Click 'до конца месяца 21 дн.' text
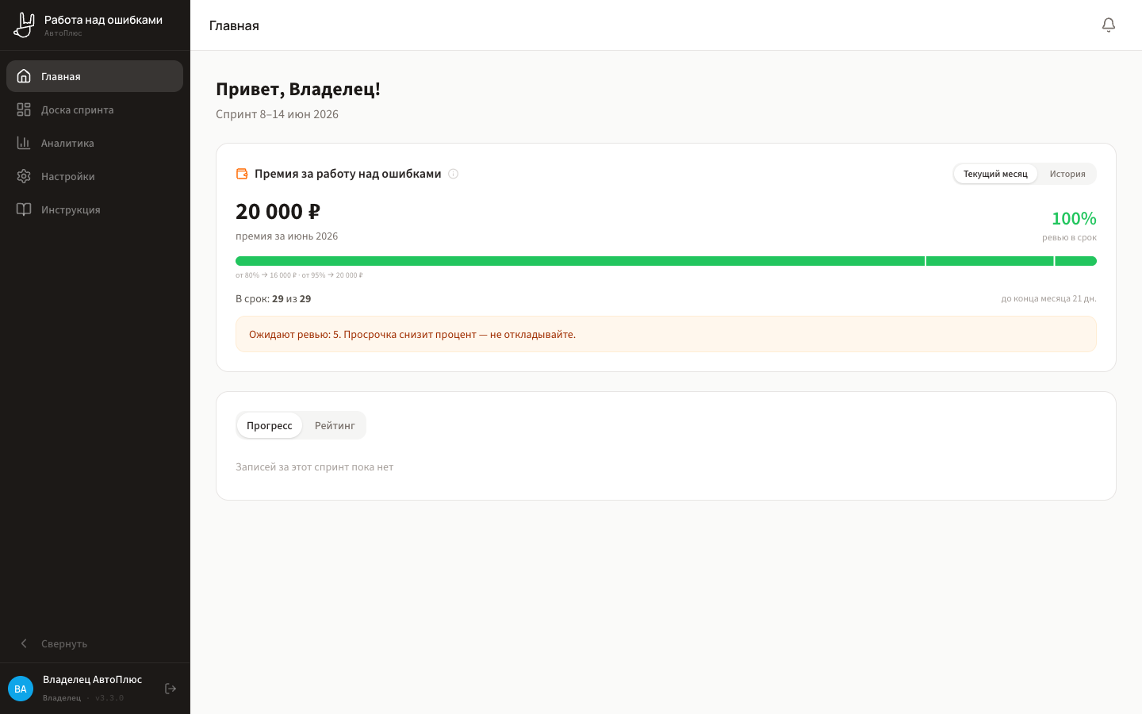This screenshot has width=1142, height=714. (x=1048, y=299)
